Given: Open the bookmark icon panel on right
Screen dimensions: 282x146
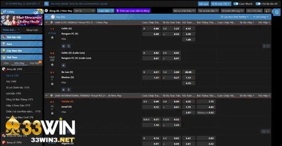Looking at the screenshot, I should 277,12.
